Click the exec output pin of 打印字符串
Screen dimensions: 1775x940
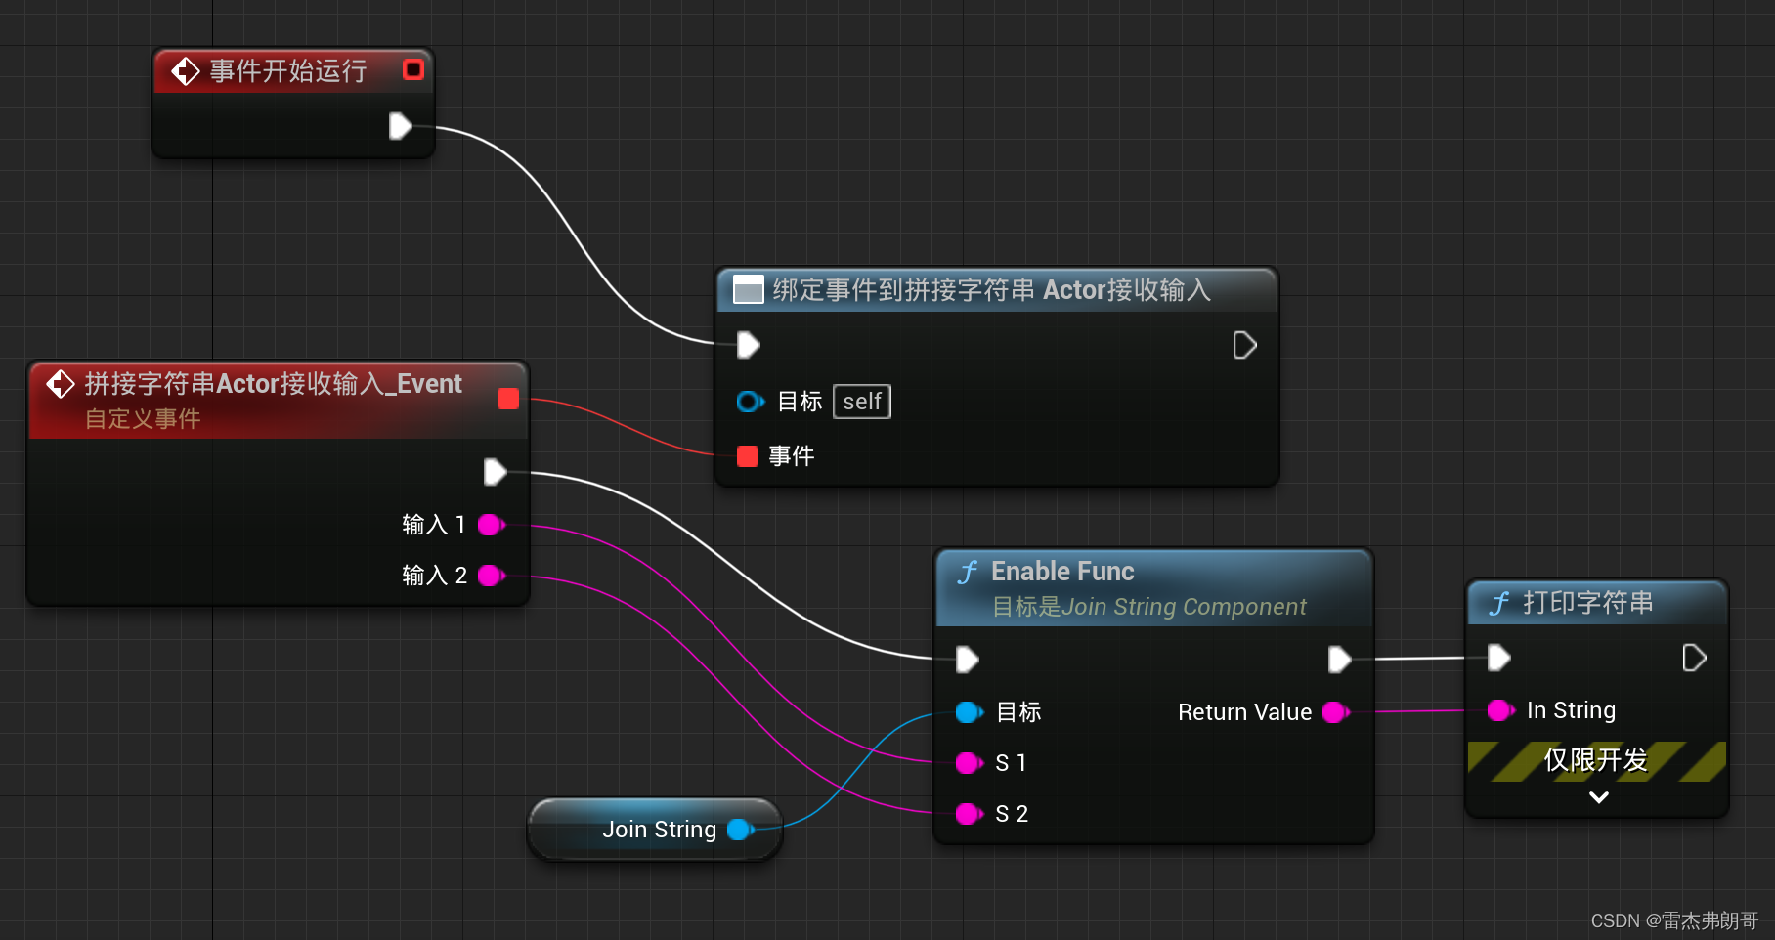click(x=1694, y=658)
